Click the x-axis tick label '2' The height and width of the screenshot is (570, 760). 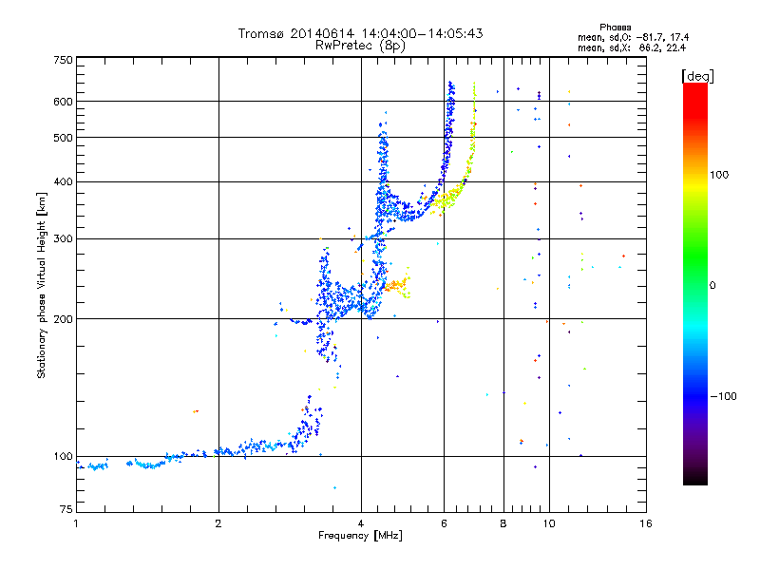(218, 523)
